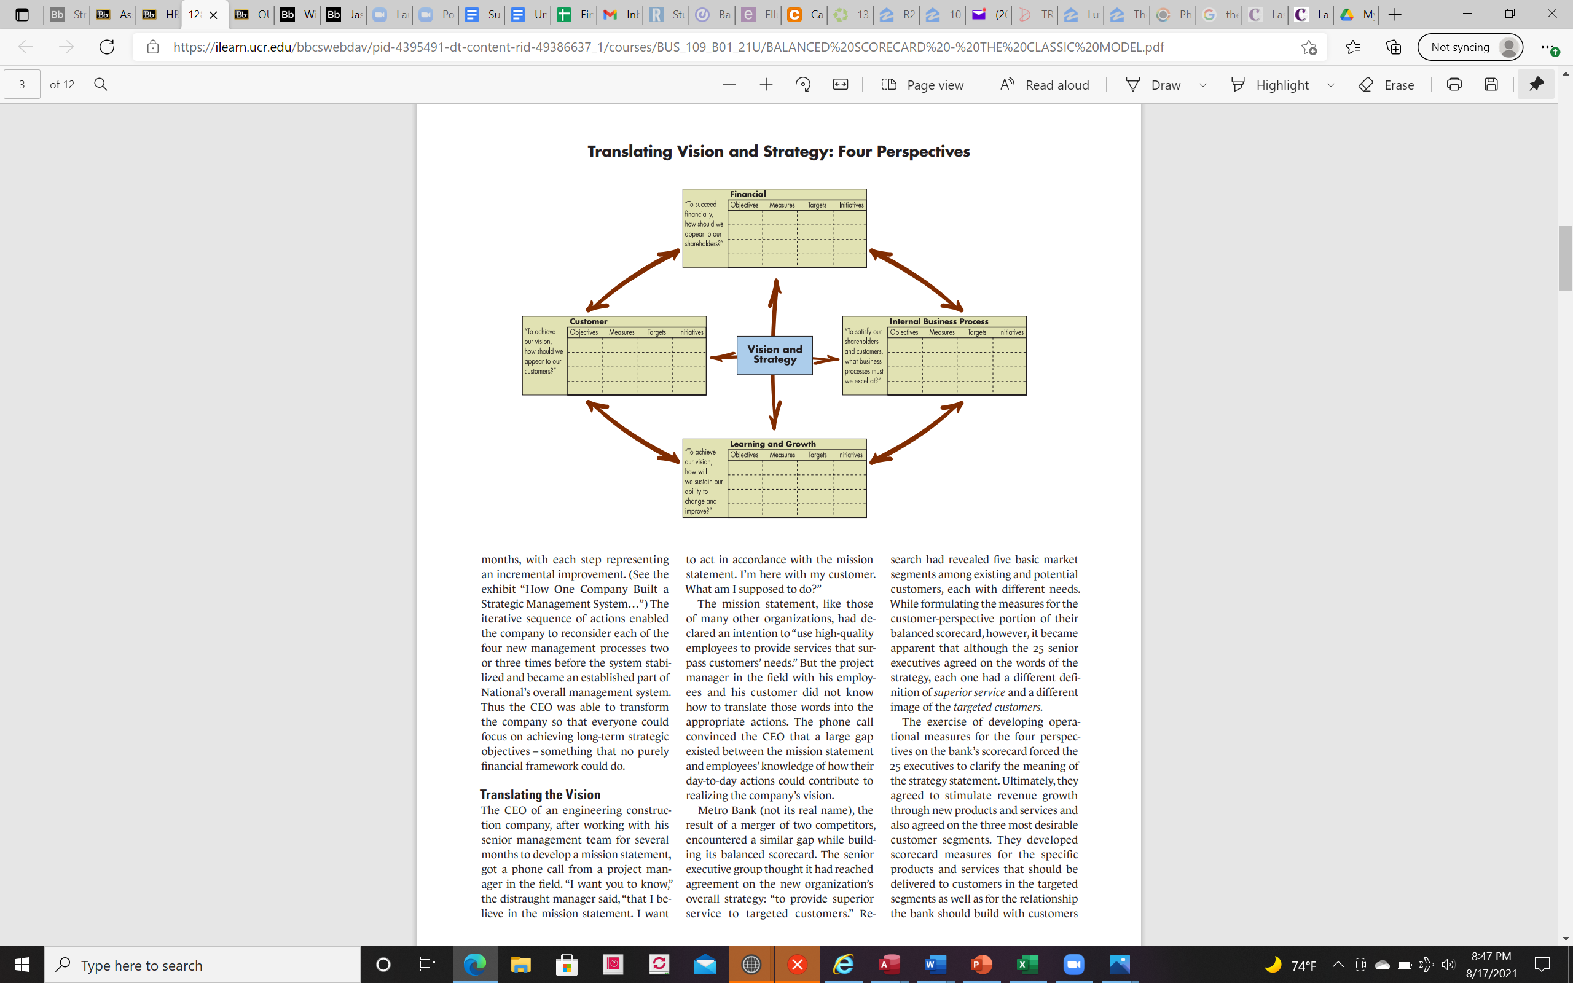
Task: Click the Fit to width icon
Action: [841, 85]
